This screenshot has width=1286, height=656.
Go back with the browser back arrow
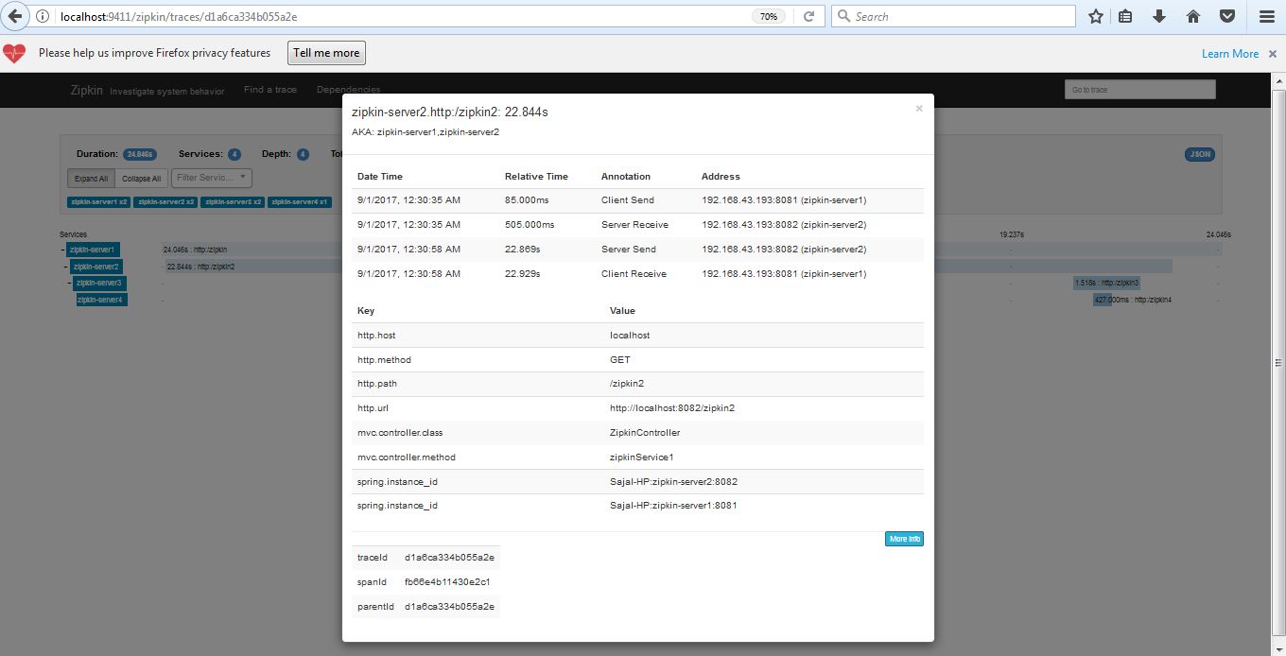[14, 16]
